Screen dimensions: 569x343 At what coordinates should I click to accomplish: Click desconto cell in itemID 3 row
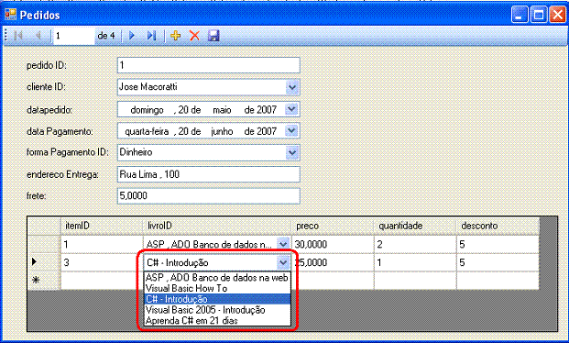point(498,262)
